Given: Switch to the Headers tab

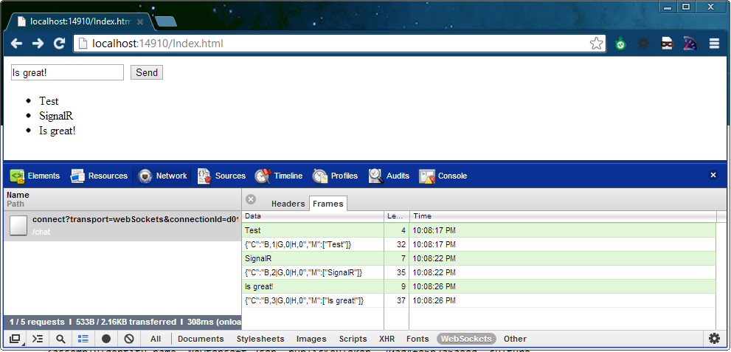Looking at the screenshot, I should point(288,204).
